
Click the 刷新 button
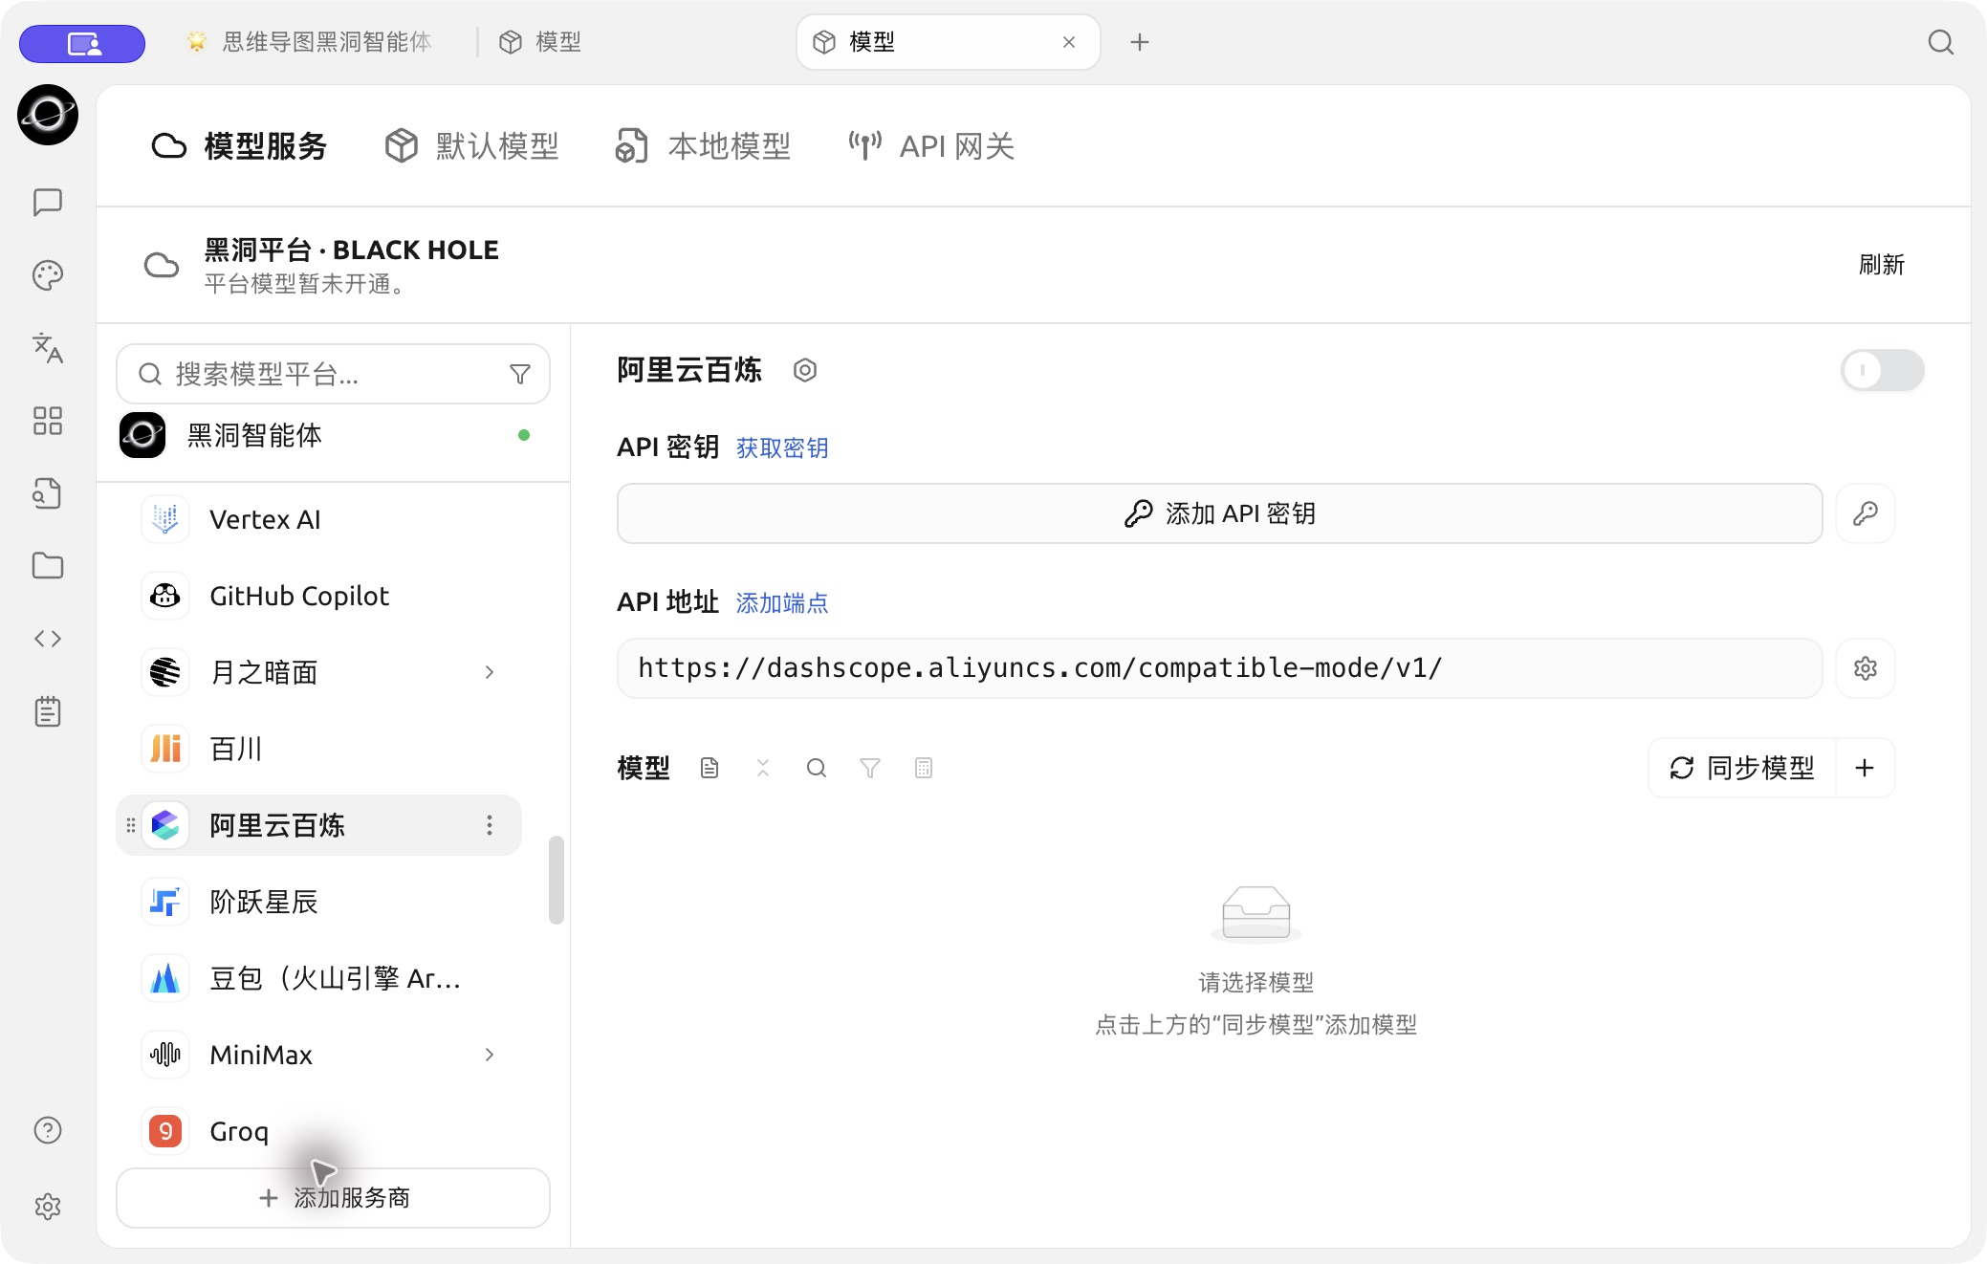(x=1882, y=265)
